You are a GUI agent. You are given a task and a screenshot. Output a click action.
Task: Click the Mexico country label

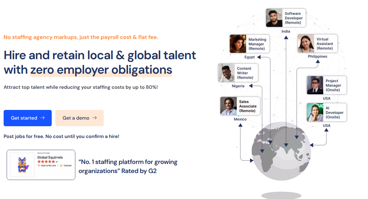point(240,119)
